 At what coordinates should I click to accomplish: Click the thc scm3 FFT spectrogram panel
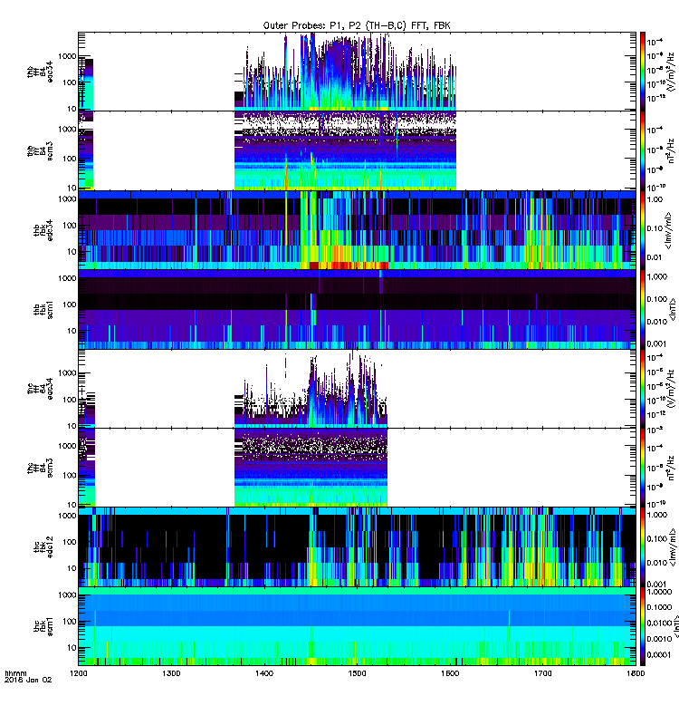tap(357, 468)
